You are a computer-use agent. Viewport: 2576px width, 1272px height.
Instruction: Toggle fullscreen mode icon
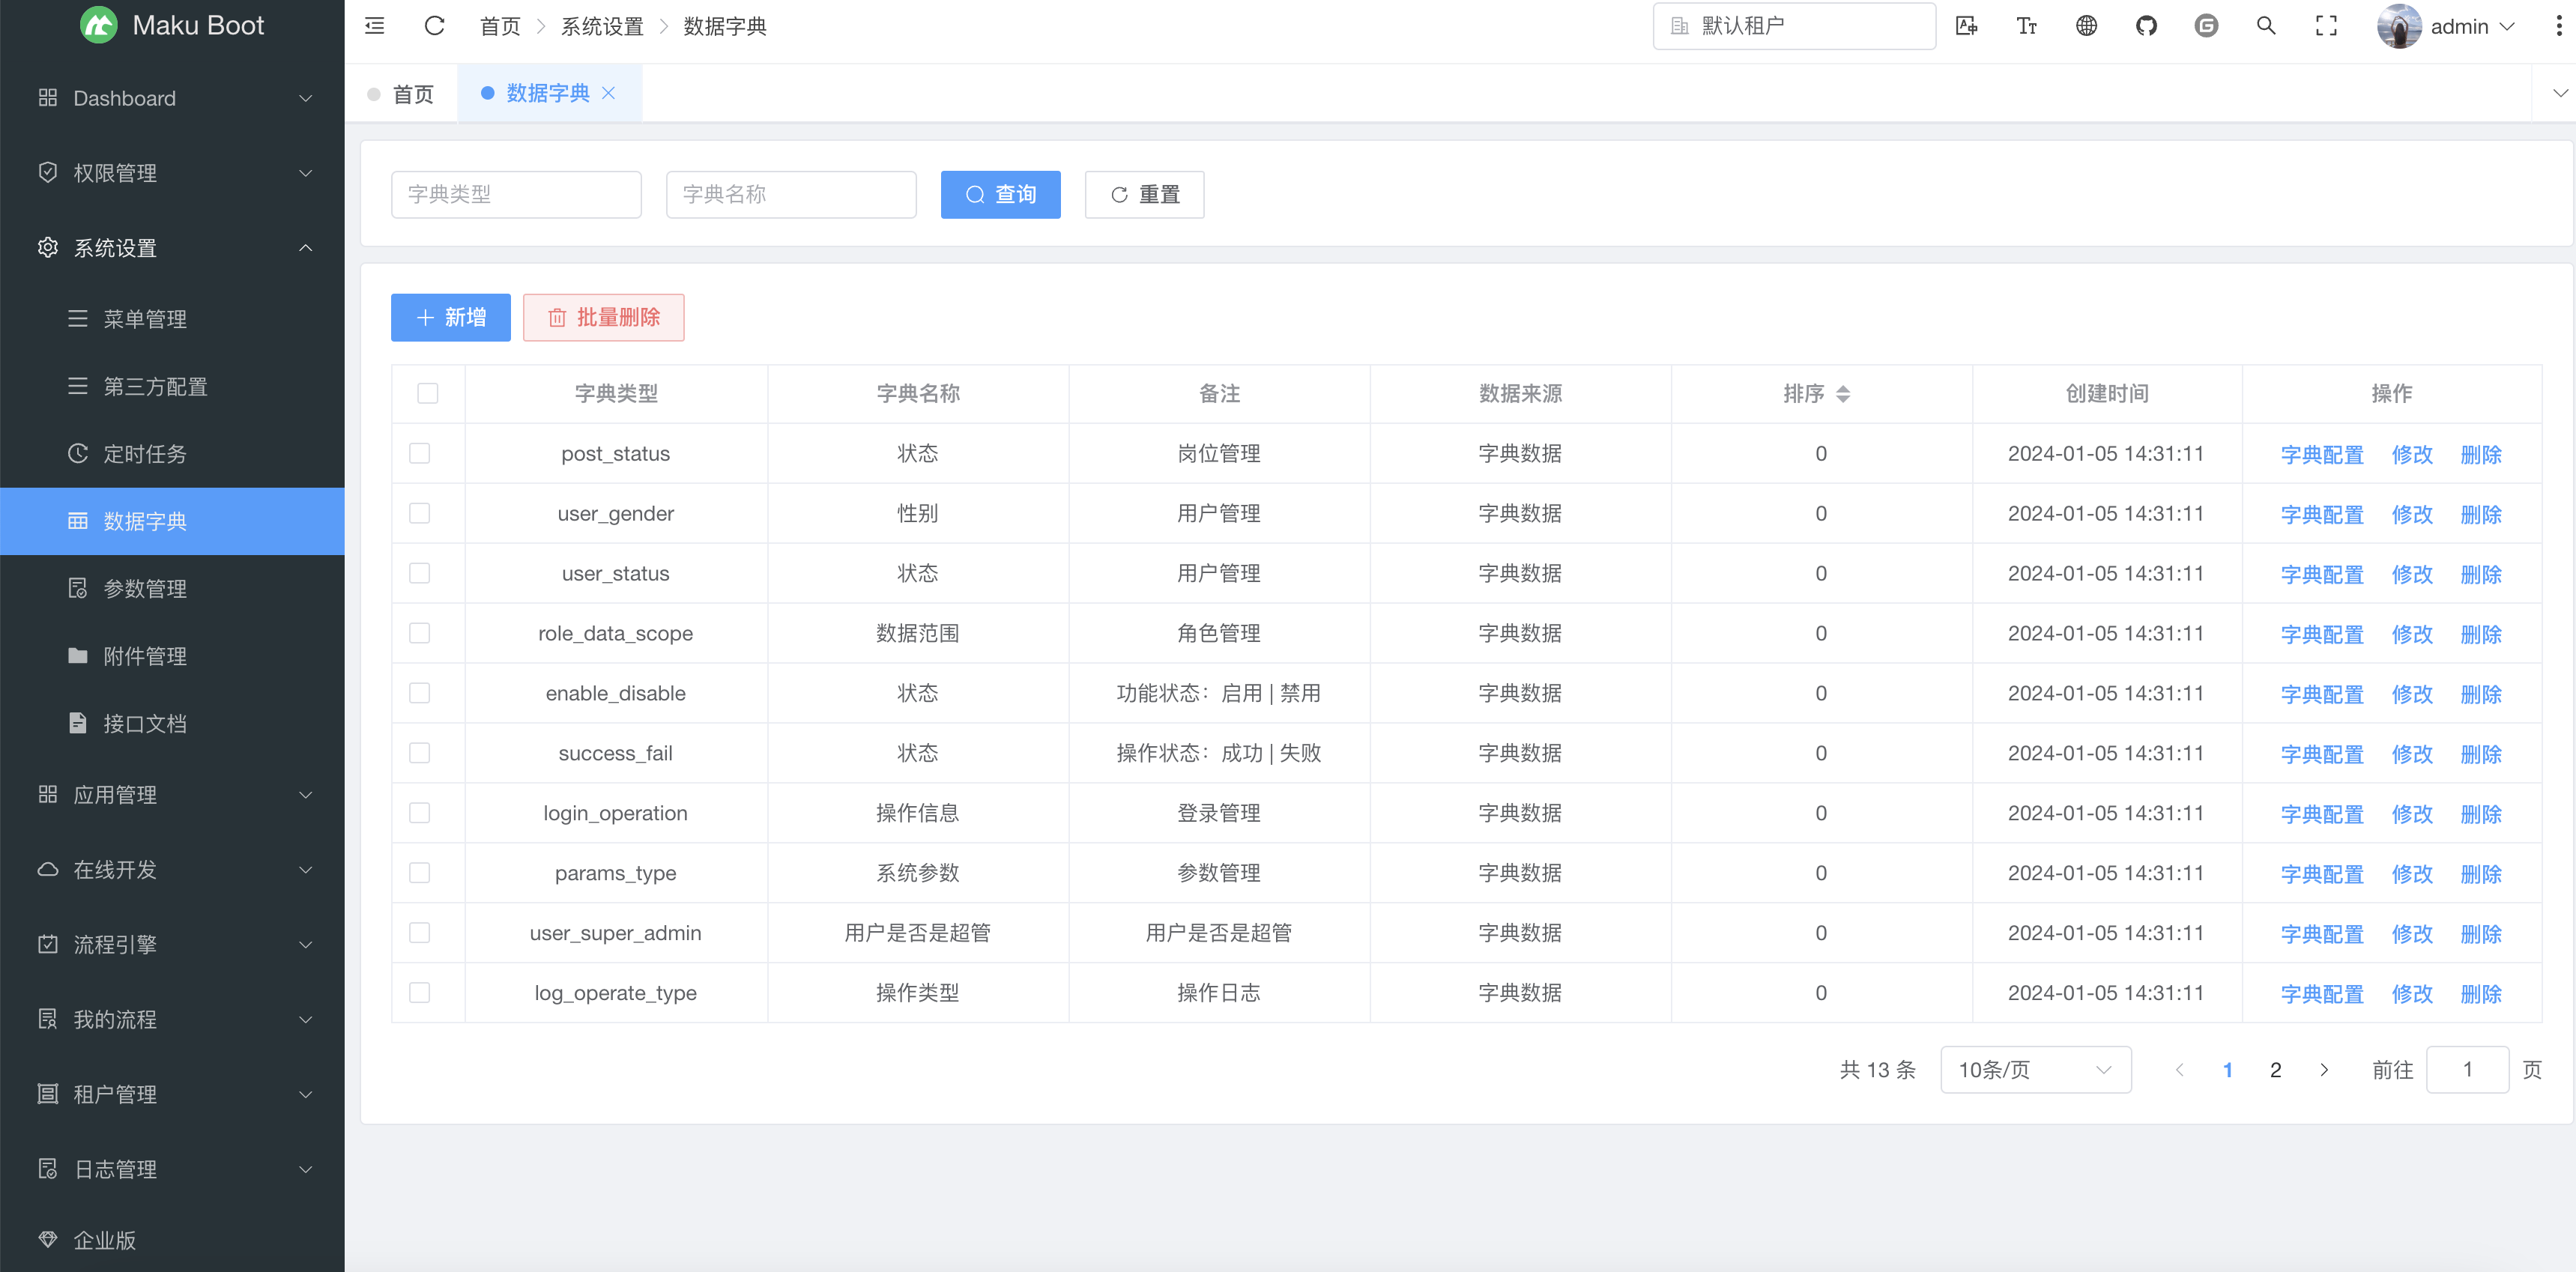(2326, 26)
